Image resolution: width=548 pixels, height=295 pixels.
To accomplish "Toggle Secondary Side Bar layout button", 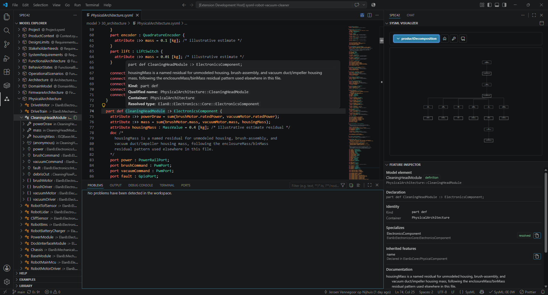I will pos(504,5).
